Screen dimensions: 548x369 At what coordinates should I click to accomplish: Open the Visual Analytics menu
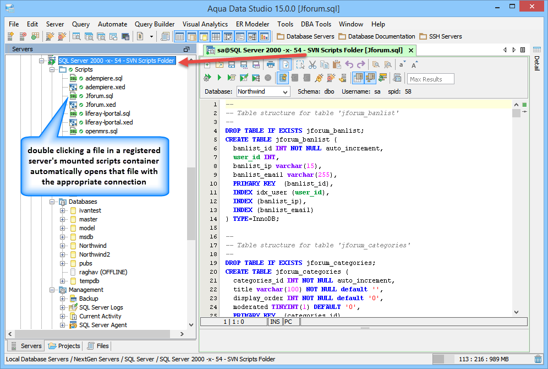[205, 24]
